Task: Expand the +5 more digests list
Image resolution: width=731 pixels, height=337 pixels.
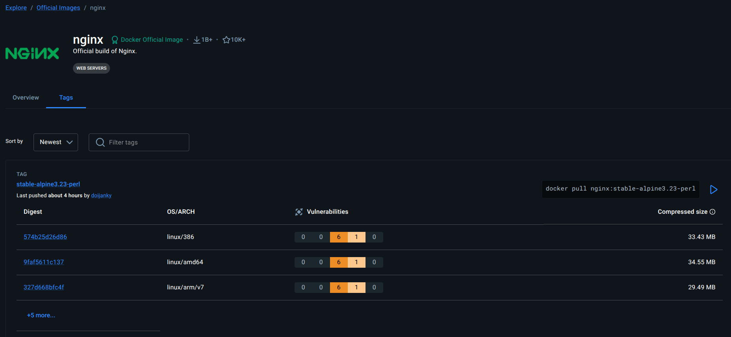Action: [41, 315]
